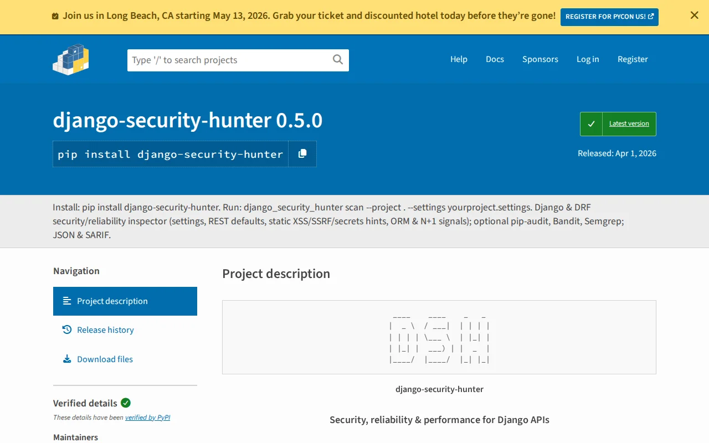Click the Project description lines icon

[67, 301]
